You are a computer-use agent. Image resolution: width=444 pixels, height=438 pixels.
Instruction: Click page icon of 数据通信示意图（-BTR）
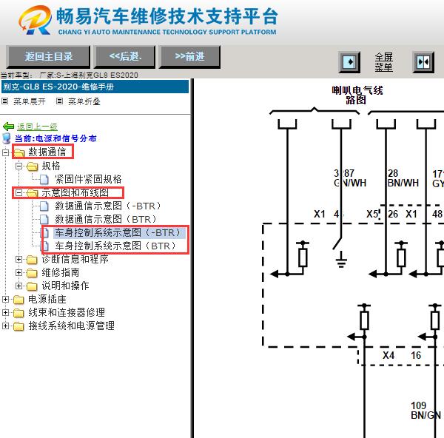coord(44,206)
